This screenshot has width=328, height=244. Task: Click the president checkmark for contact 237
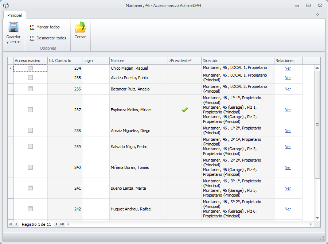pyautogui.click(x=185, y=110)
